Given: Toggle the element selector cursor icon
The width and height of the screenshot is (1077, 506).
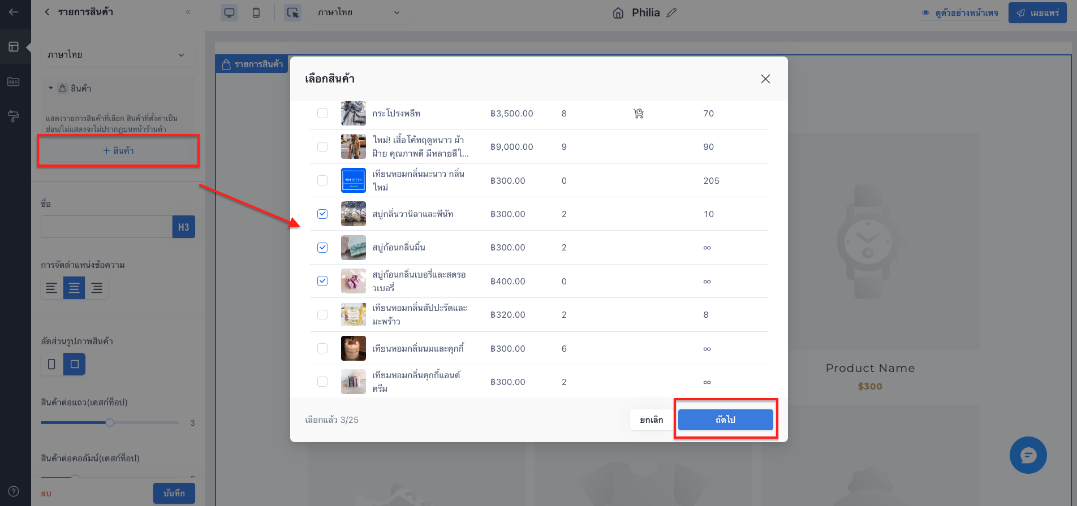Looking at the screenshot, I should tap(292, 12).
